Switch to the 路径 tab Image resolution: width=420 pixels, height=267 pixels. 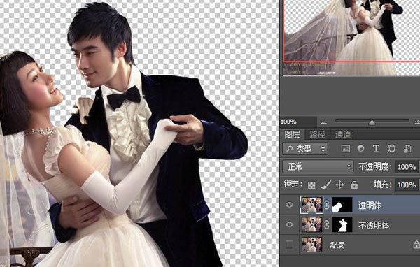click(x=317, y=134)
